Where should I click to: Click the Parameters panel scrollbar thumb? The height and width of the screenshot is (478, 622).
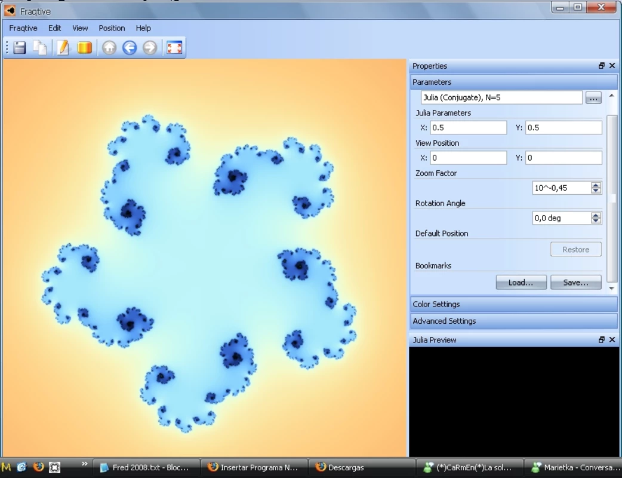click(612, 198)
